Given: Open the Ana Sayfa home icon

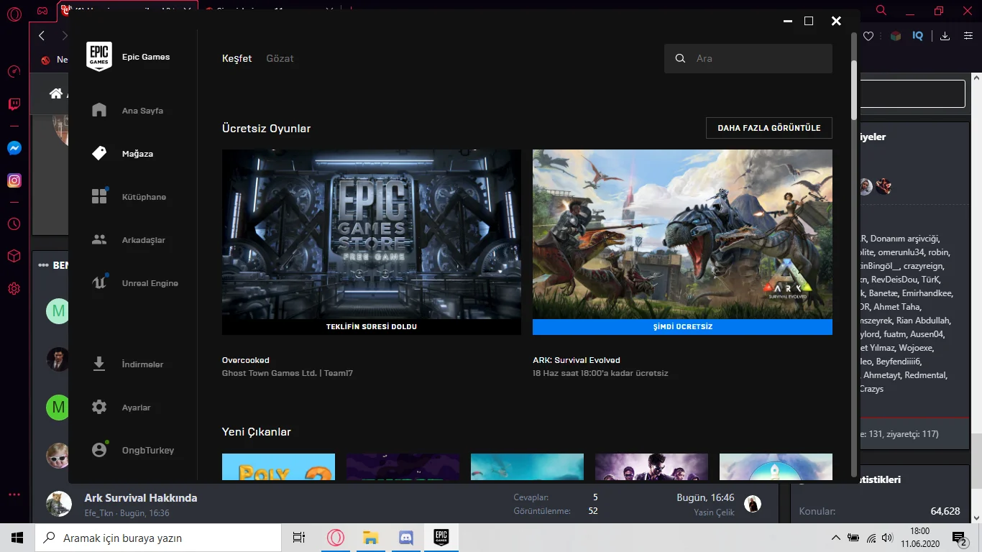Looking at the screenshot, I should [99, 110].
